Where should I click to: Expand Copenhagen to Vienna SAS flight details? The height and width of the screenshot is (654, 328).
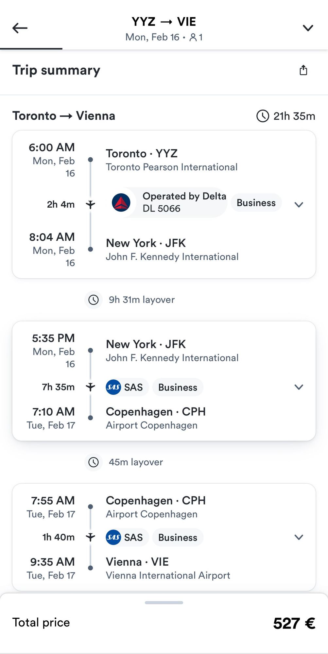(299, 537)
